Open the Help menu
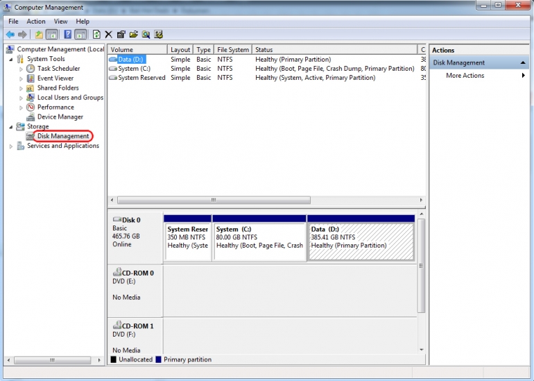The width and height of the screenshot is (534, 381). pos(83,21)
